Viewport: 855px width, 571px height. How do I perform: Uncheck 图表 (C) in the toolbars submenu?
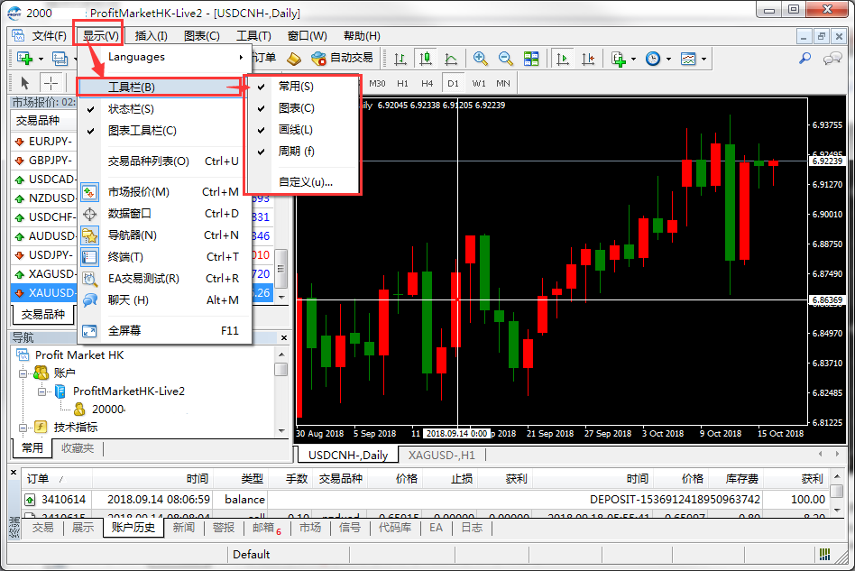[297, 108]
